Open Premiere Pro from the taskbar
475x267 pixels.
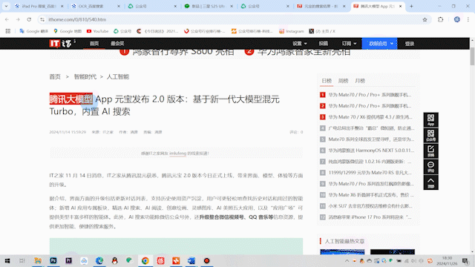(x=69, y=260)
